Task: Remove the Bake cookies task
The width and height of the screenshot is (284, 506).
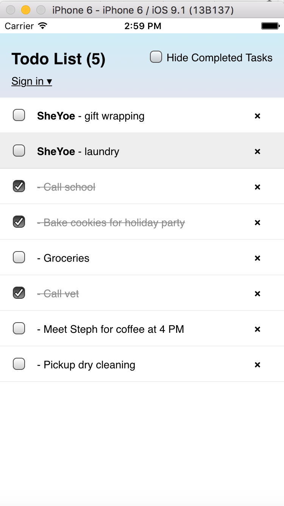Action: (257, 223)
